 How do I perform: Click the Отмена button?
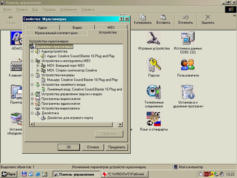[93, 147]
